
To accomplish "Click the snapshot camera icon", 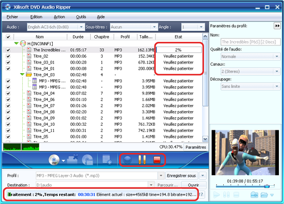I will coord(254,194).
